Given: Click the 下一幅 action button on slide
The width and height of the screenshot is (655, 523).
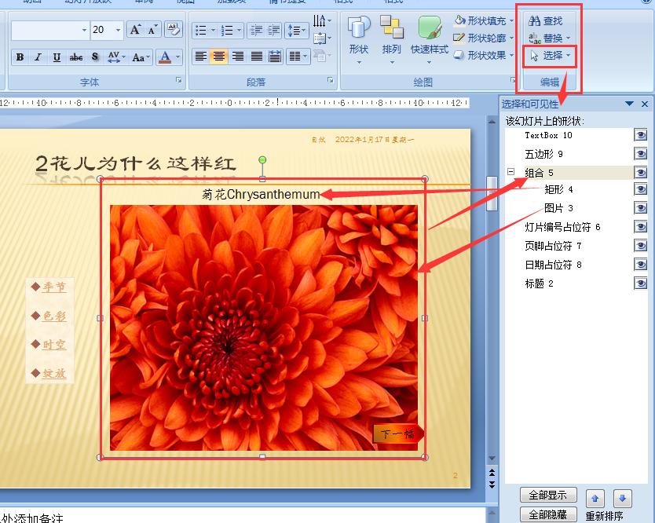Looking at the screenshot, I should click(x=397, y=433).
